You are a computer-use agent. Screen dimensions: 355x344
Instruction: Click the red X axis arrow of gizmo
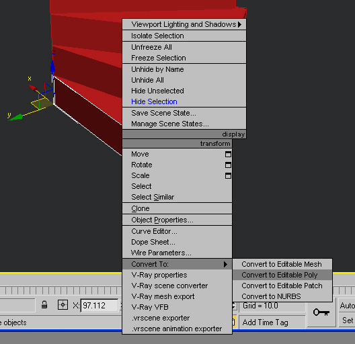point(33,88)
